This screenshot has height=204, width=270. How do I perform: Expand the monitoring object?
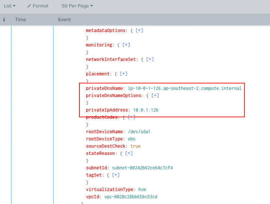click(126, 45)
